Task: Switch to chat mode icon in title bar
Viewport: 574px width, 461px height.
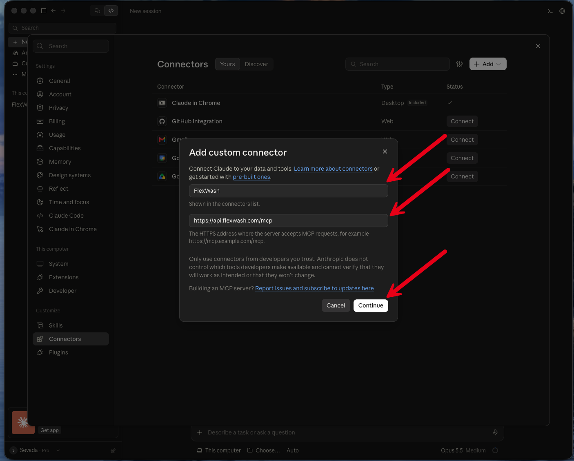Action: [x=97, y=11]
